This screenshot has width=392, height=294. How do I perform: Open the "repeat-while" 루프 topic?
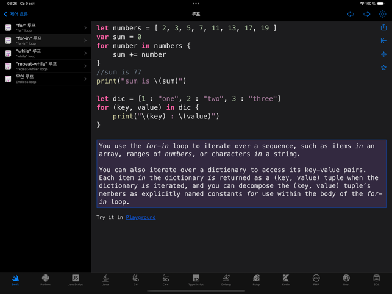pyautogui.click(x=46, y=66)
